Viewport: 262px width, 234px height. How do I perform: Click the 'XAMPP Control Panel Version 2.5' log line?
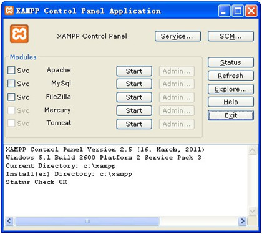pos(105,150)
